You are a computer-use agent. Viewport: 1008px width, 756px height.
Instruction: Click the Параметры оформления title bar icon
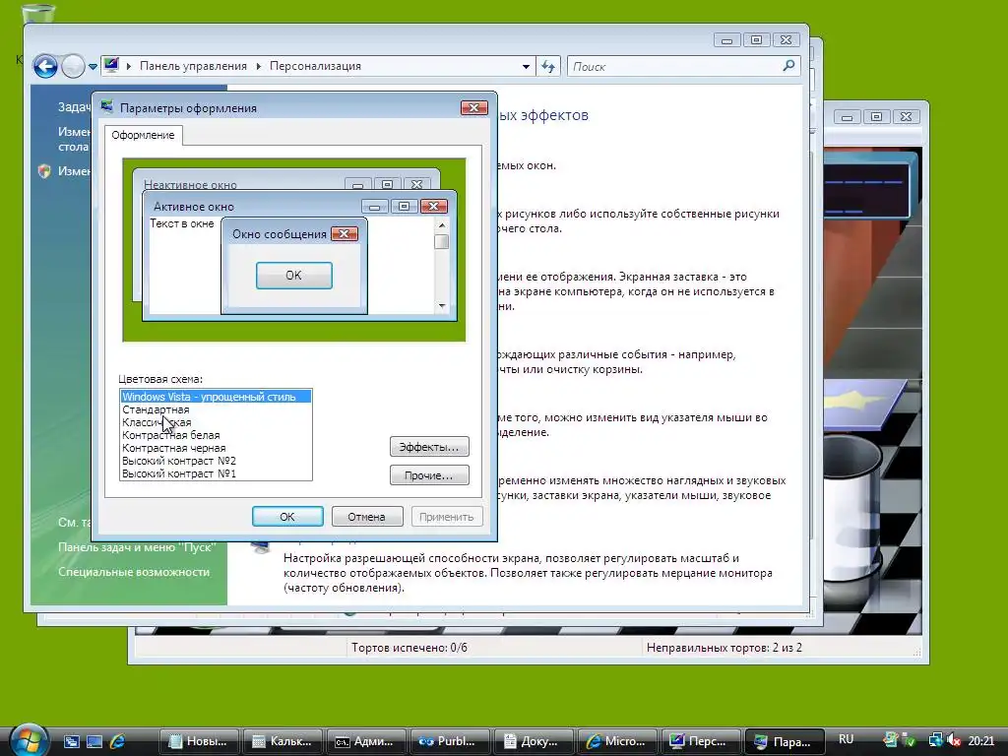[x=107, y=107]
